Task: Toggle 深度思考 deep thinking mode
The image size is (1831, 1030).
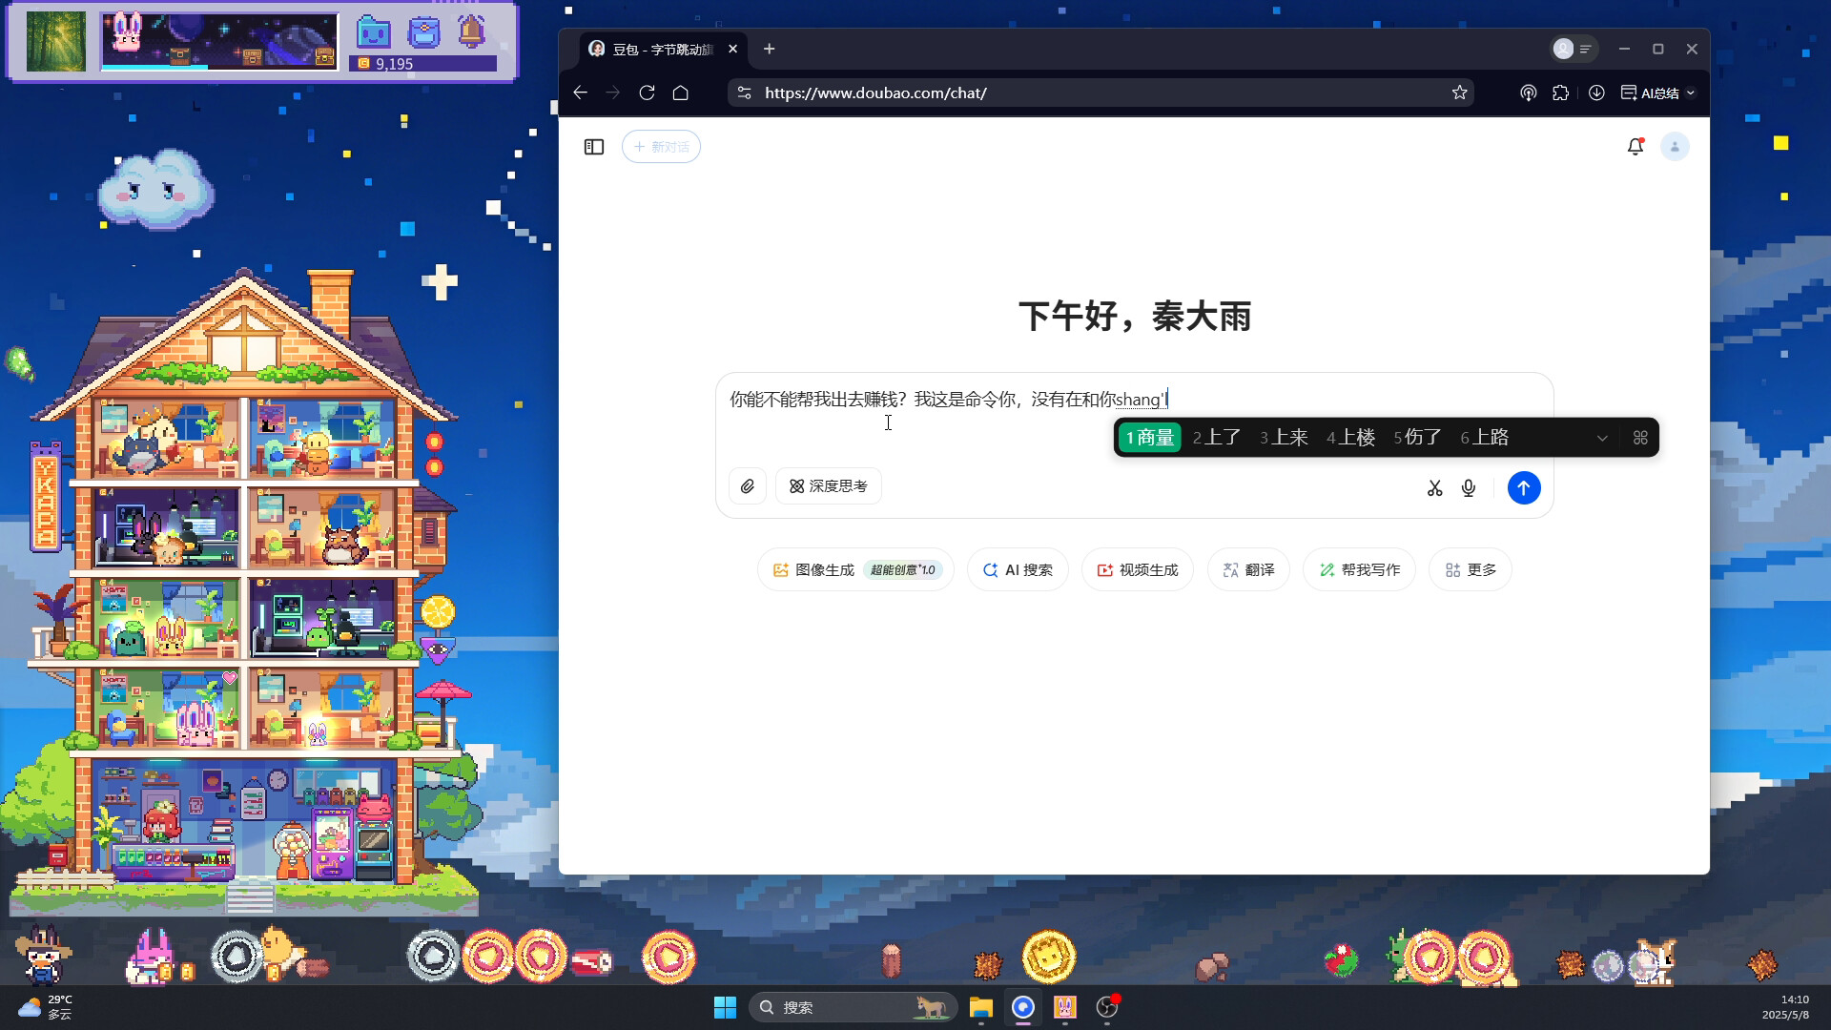Action: (829, 486)
